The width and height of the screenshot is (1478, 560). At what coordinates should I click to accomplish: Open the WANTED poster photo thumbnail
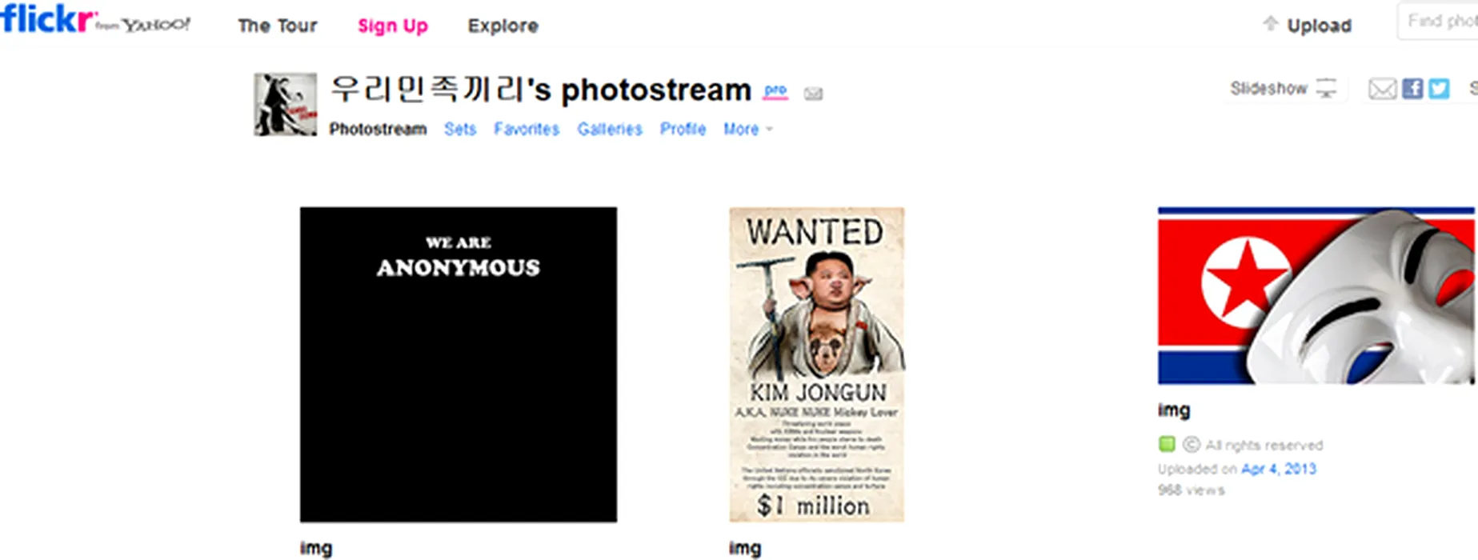817,365
